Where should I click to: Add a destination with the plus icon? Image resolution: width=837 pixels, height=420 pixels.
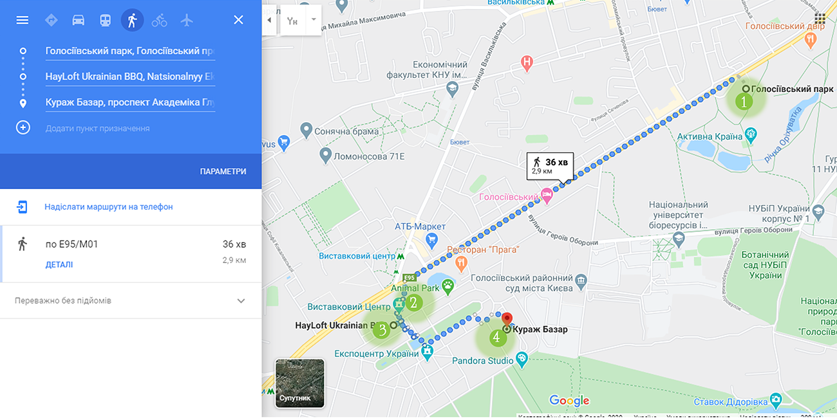point(23,127)
